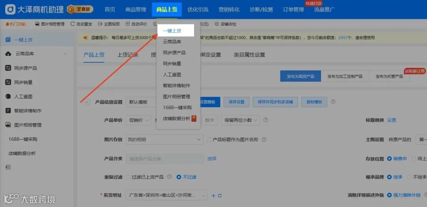The height and width of the screenshot is (207, 427).
Task: Open 店铺体检 shortcut icon
Action: tap(217, 24)
